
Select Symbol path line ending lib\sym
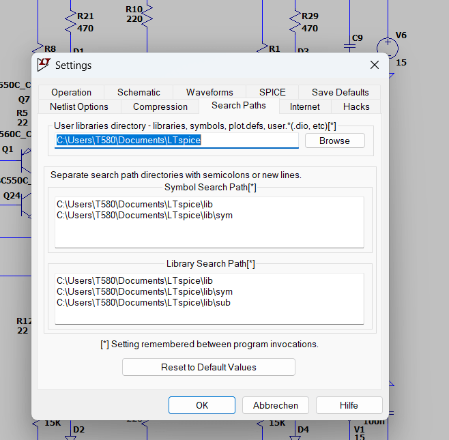(145, 216)
